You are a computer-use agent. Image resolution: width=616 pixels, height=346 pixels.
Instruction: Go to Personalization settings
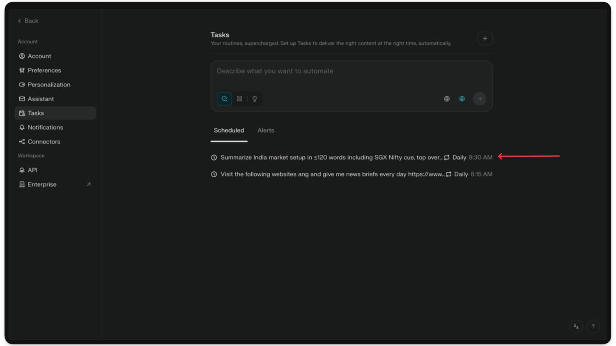point(49,85)
